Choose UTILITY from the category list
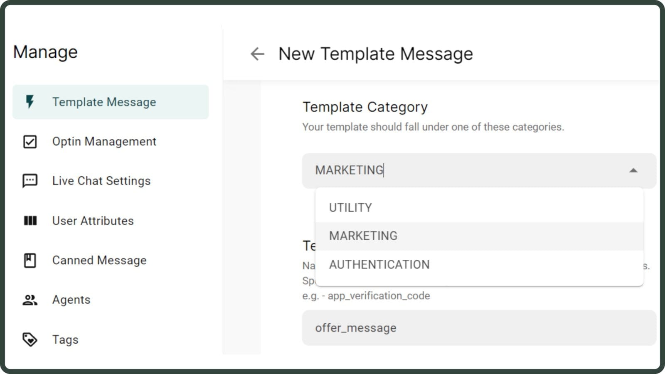 click(x=350, y=207)
